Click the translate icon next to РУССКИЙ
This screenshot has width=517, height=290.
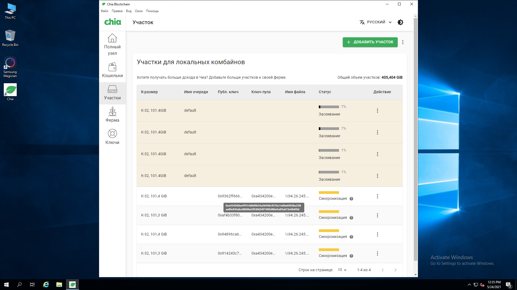(x=362, y=22)
